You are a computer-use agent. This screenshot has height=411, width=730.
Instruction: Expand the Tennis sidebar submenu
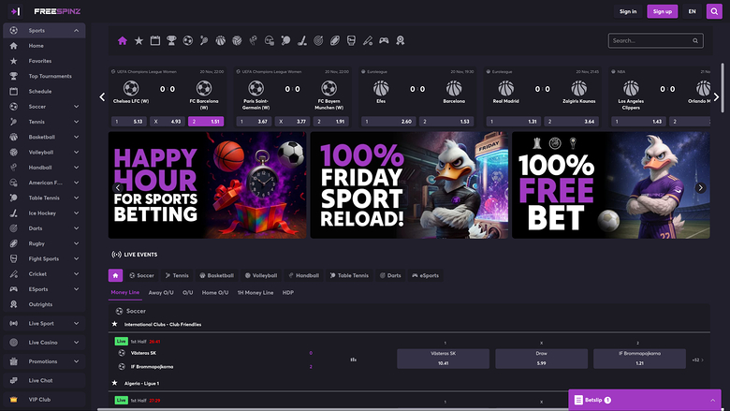(x=77, y=122)
